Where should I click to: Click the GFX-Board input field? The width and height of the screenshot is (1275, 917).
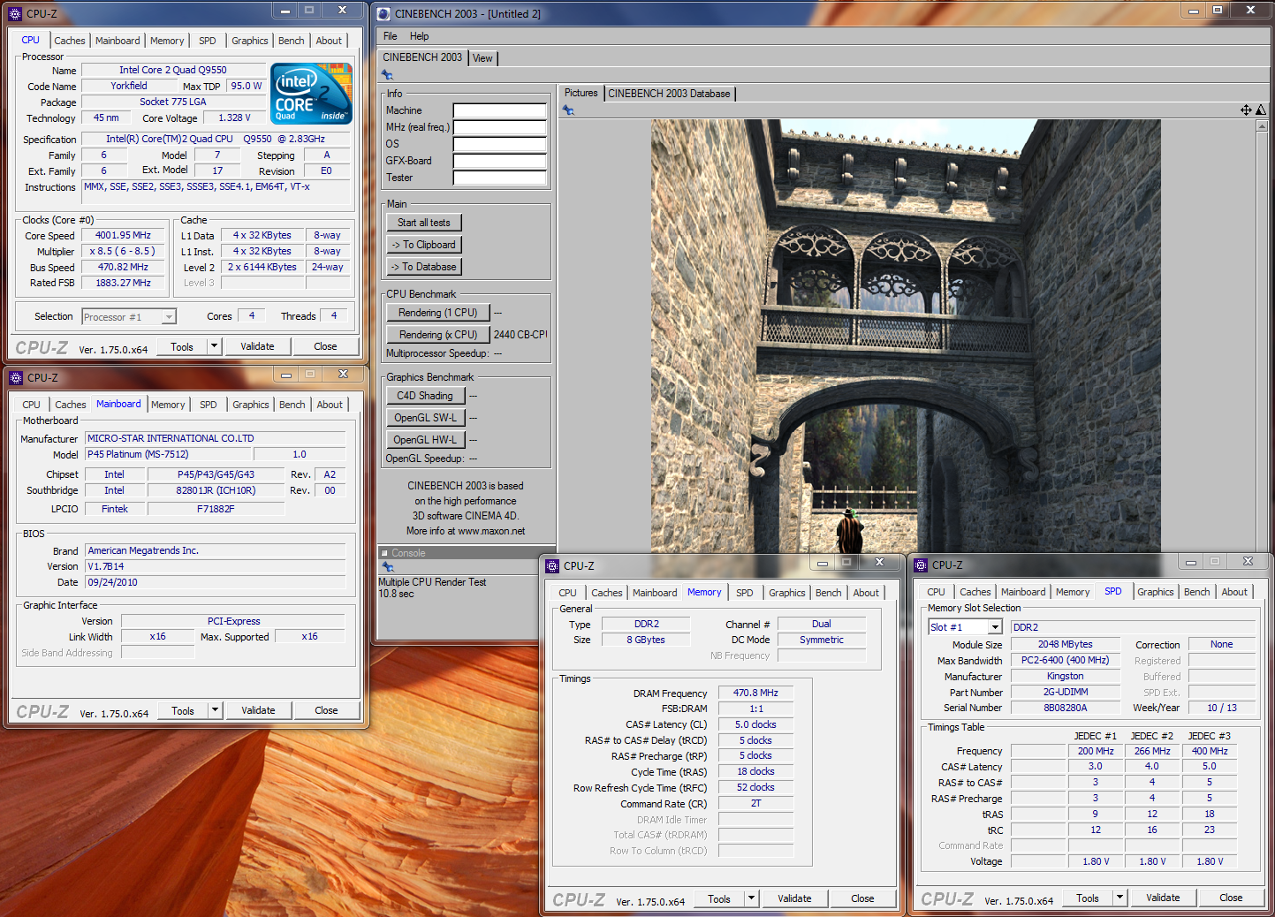[500, 162]
